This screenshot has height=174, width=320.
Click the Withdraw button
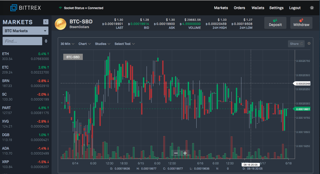(301, 23)
